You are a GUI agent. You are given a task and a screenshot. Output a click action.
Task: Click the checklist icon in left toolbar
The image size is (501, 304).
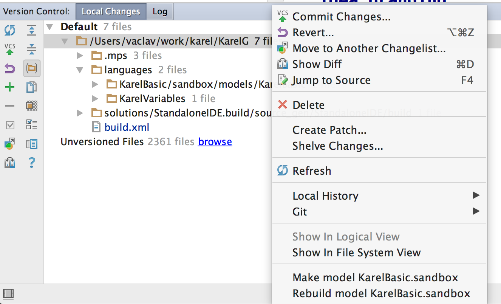[x=32, y=125]
